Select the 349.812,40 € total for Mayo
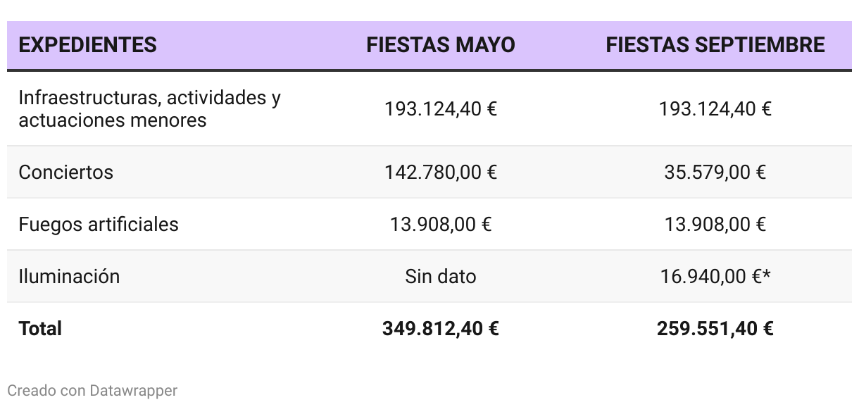 coord(440,329)
